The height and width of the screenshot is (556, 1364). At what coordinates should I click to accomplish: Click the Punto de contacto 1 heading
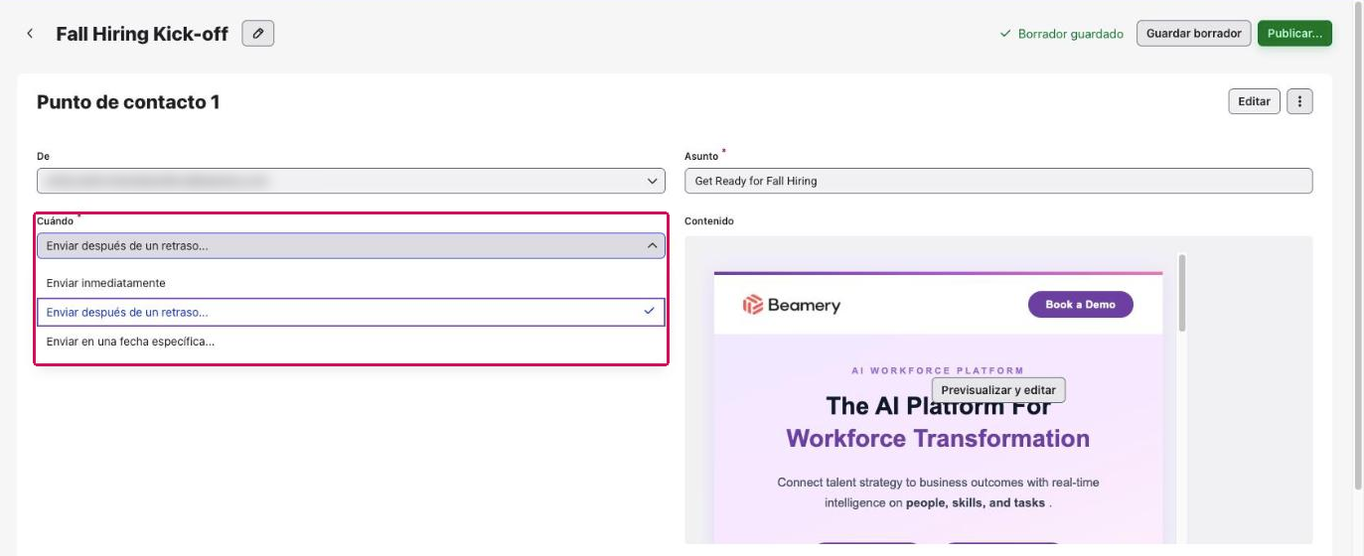pyautogui.click(x=128, y=101)
